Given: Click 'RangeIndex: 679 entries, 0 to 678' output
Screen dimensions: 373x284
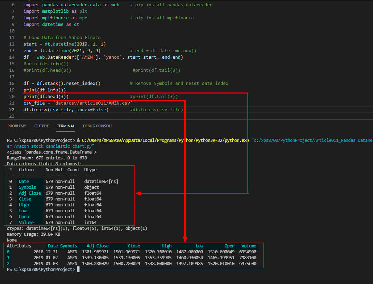Looking at the screenshot, I should click(47, 158).
